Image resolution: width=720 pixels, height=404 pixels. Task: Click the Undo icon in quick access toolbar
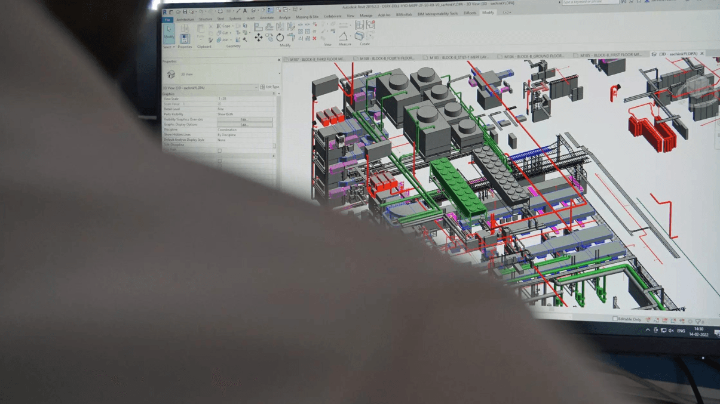pyautogui.click(x=201, y=11)
